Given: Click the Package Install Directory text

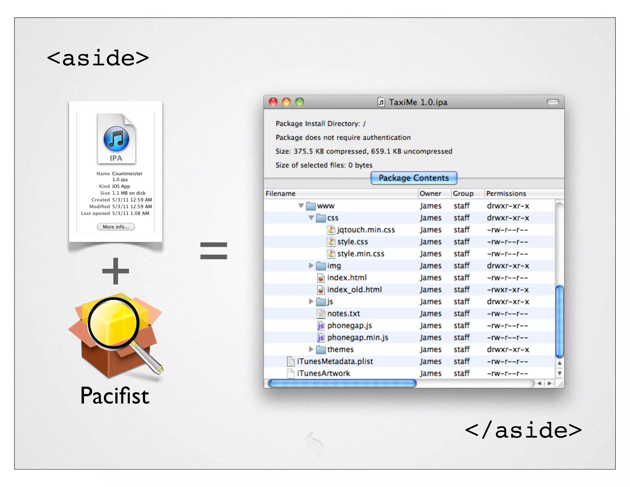Looking at the screenshot, I should pyautogui.click(x=321, y=124).
